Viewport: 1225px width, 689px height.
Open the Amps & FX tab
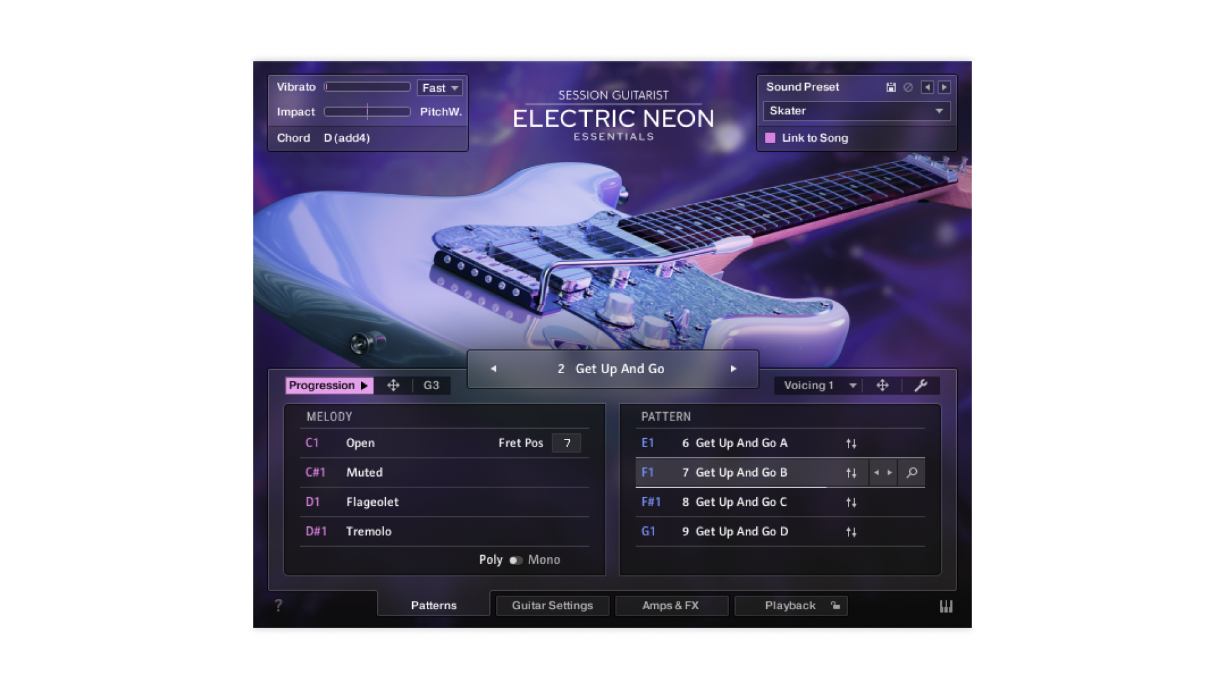(671, 605)
